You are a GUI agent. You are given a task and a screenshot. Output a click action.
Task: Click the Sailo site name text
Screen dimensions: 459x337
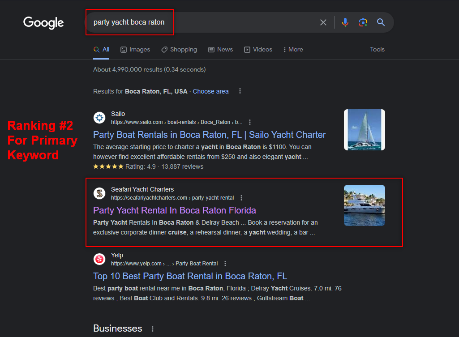[118, 114]
